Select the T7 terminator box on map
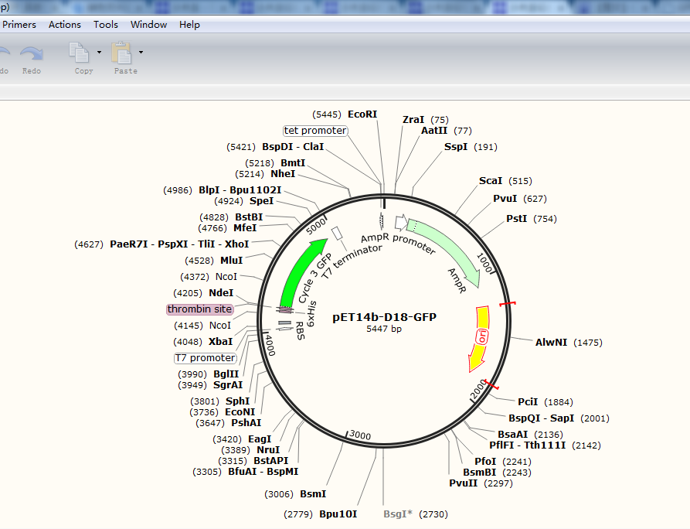The width and height of the screenshot is (690, 529). point(337,233)
